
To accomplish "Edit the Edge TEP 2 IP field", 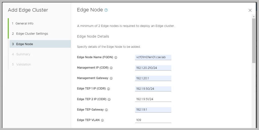I will [x=153, y=99].
